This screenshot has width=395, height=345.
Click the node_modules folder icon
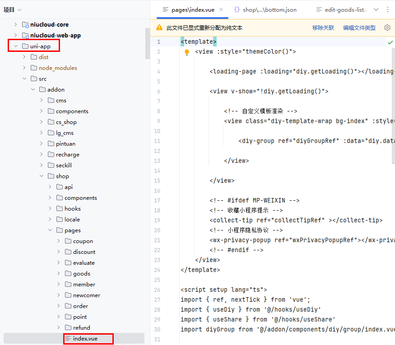[x=34, y=68]
